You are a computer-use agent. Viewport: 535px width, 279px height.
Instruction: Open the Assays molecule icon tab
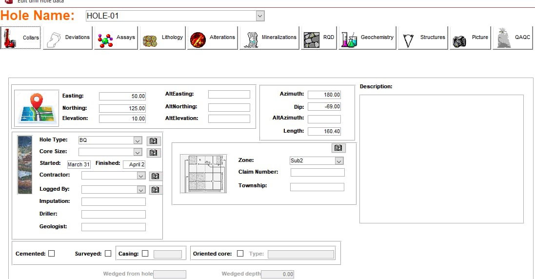pyautogui.click(x=117, y=38)
